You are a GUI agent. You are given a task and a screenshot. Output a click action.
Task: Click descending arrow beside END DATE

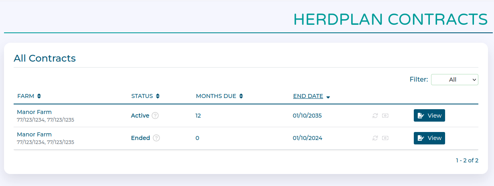point(328,97)
